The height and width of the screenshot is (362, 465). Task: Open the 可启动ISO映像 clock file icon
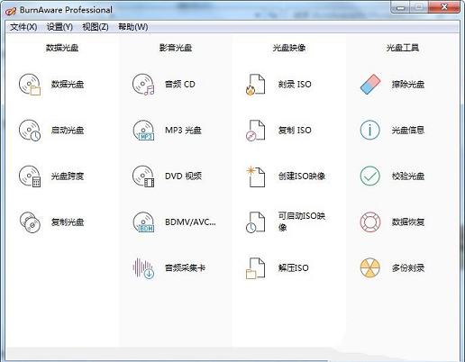coord(255,222)
